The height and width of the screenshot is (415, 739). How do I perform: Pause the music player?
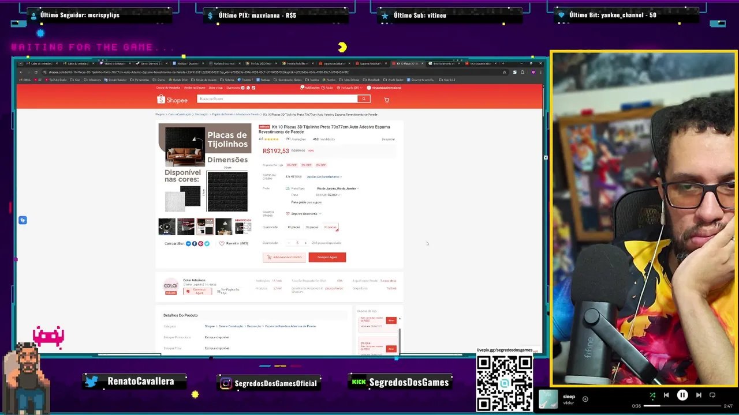[682, 395]
